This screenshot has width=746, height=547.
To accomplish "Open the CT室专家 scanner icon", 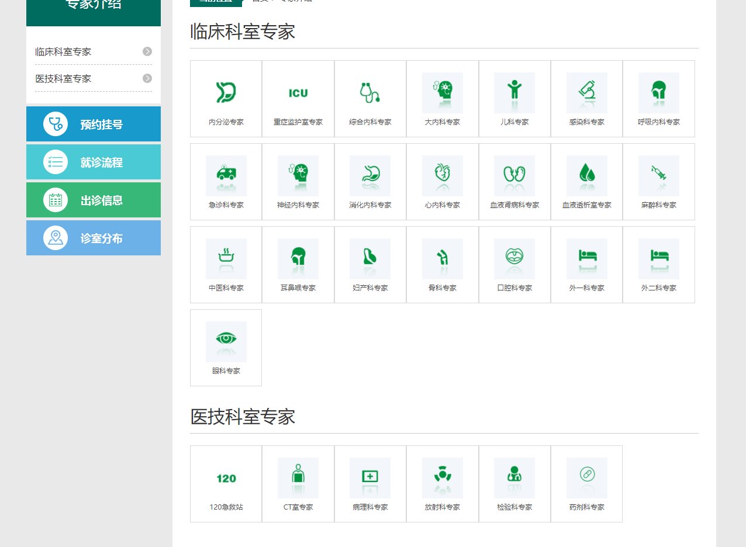I will 298,477.
